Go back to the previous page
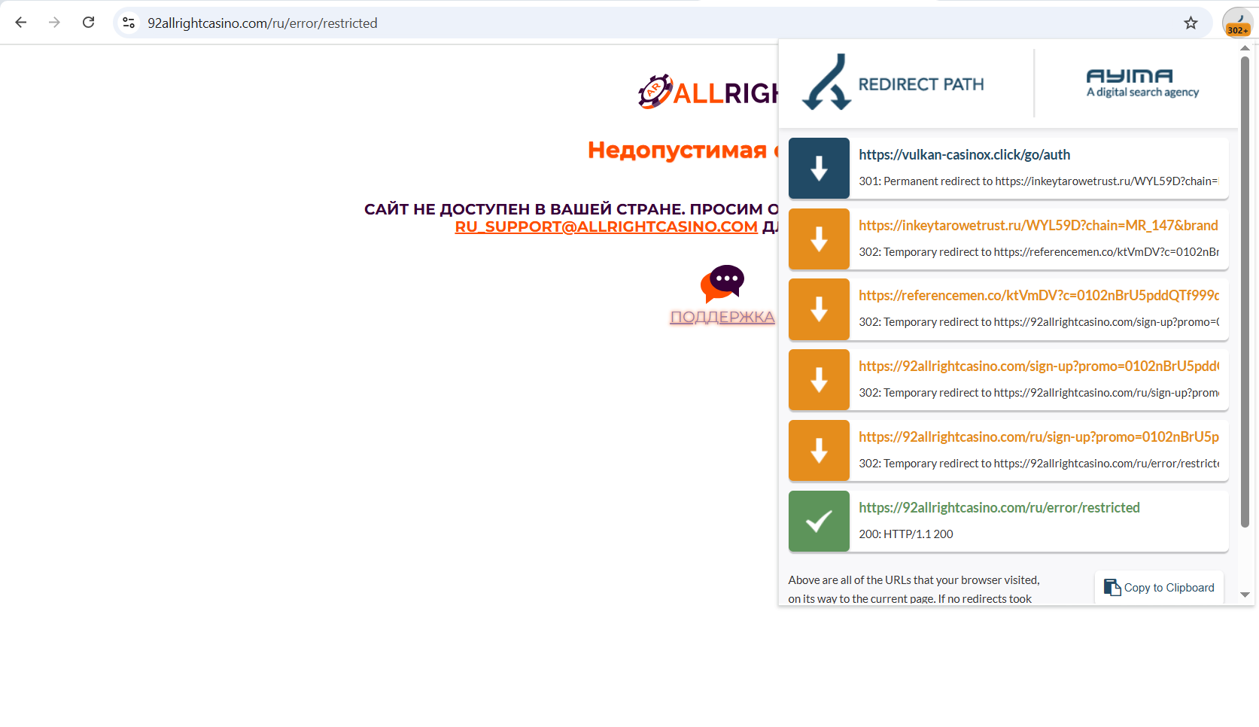Viewport: 1259px width, 727px height. [x=21, y=23]
